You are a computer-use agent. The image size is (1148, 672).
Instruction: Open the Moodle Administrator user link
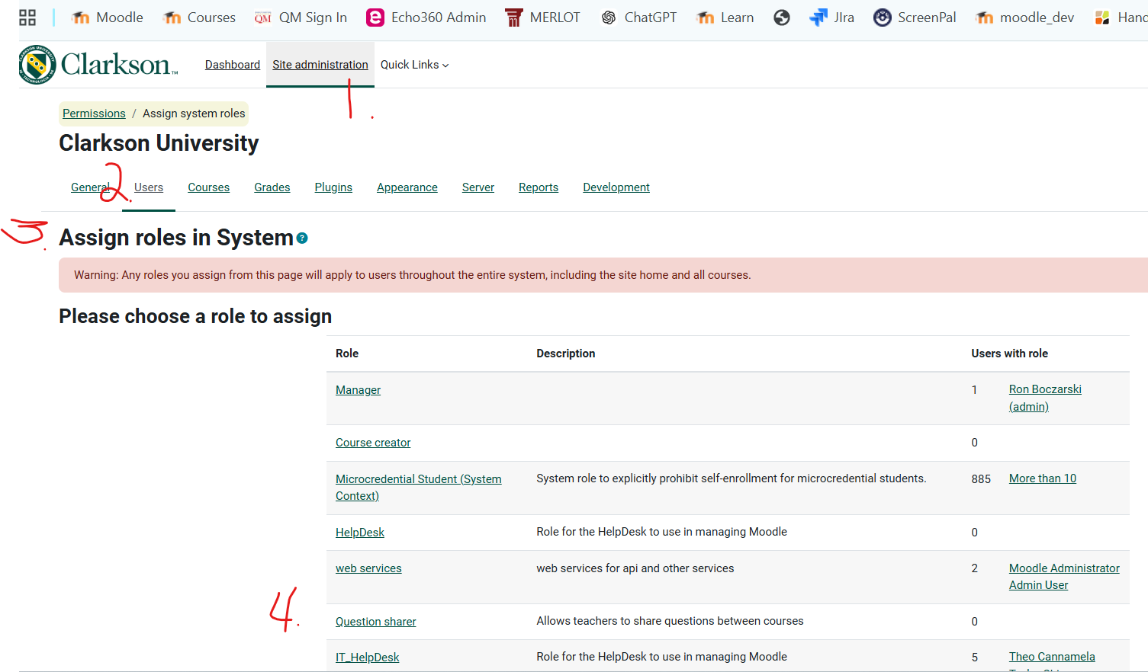click(x=1064, y=568)
